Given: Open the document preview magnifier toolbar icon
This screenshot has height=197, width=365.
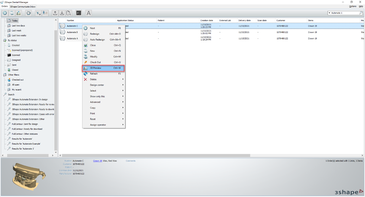Looking at the screenshot, I should coord(69,13).
